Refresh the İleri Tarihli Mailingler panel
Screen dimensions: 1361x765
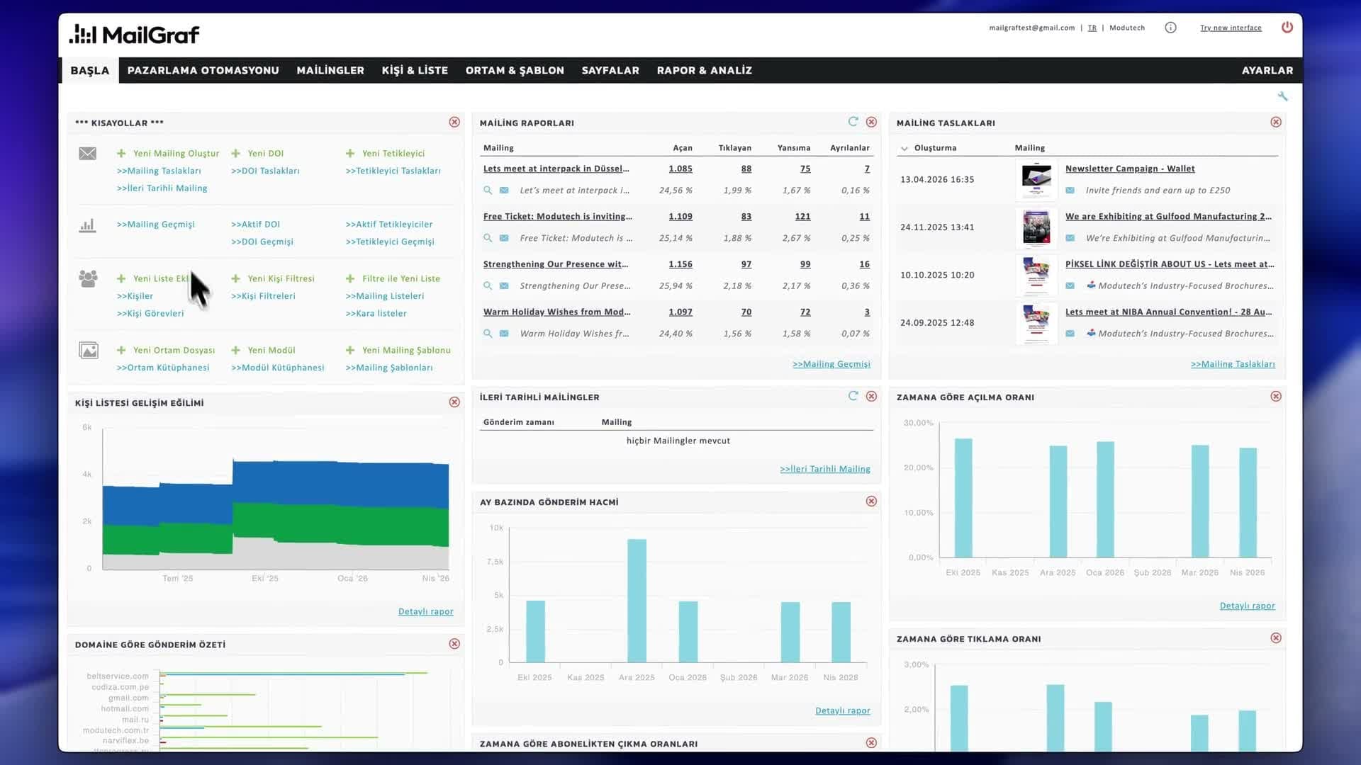tap(853, 396)
